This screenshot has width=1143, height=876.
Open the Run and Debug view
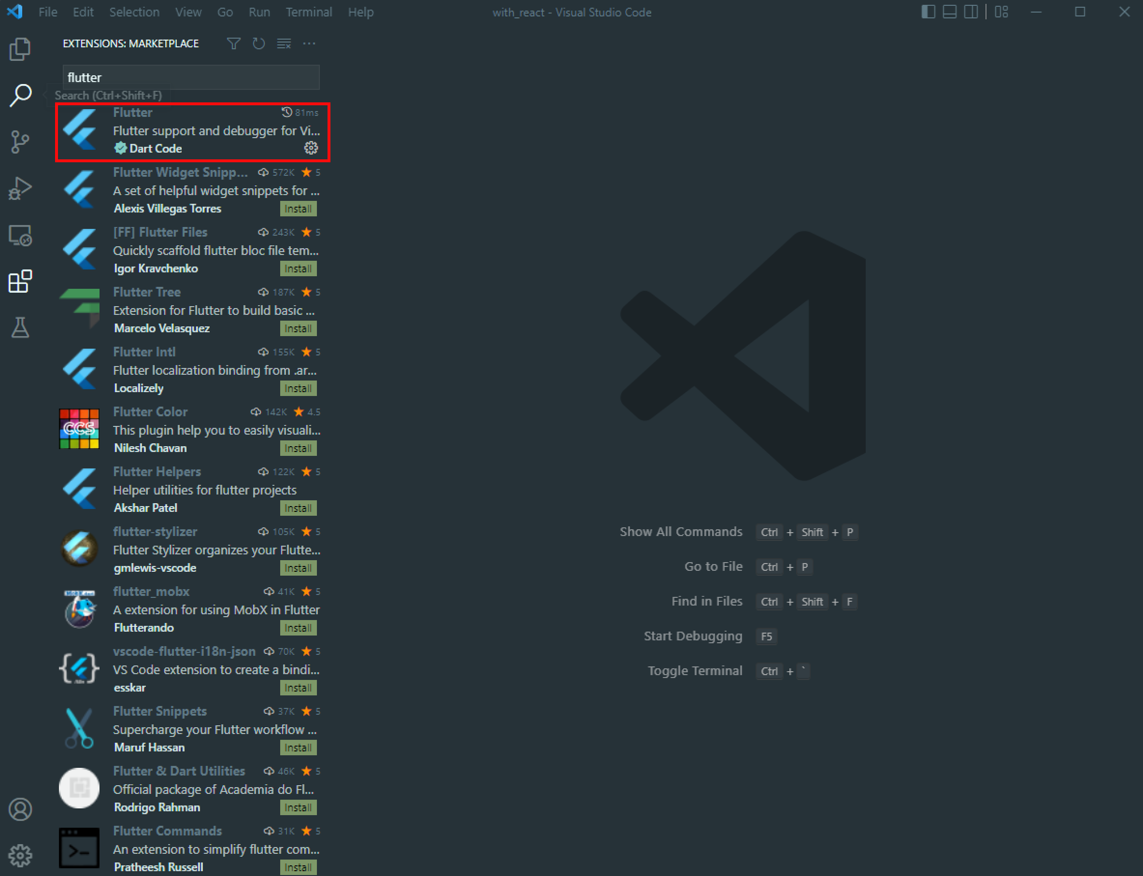[x=20, y=189]
